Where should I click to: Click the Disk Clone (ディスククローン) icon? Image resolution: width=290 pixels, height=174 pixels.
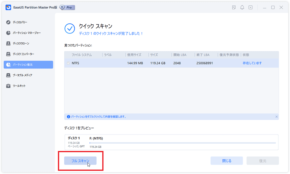pos(8,43)
